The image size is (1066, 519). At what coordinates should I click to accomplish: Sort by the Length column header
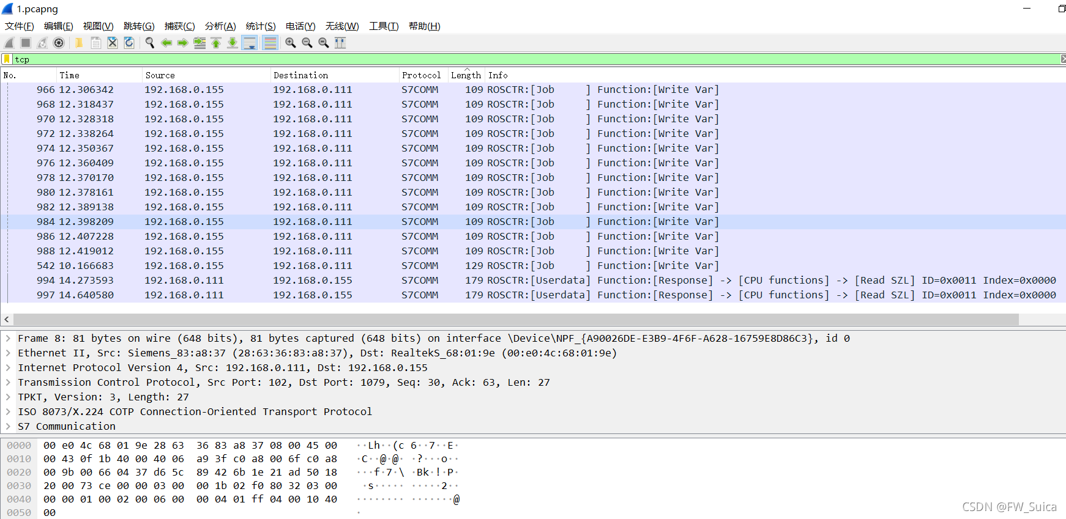click(x=466, y=75)
